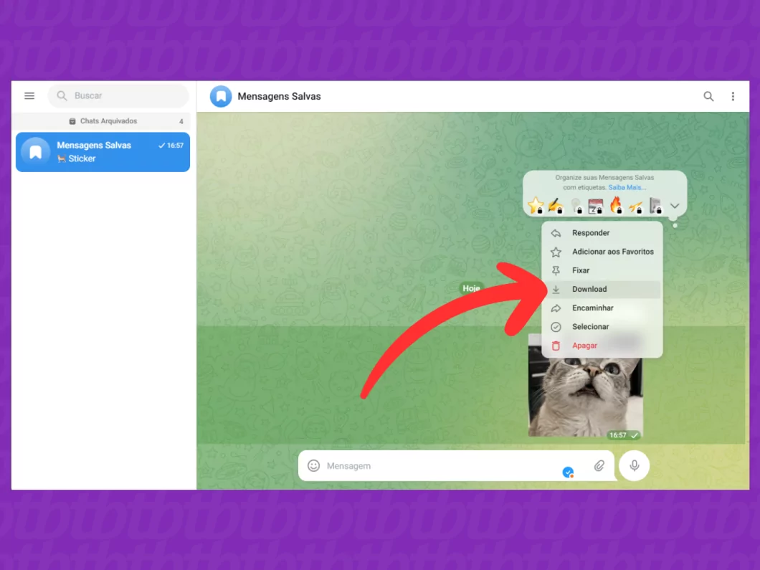Tag message with the document page emoji
Image resolution: width=760 pixels, height=570 pixels.
[x=655, y=206]
